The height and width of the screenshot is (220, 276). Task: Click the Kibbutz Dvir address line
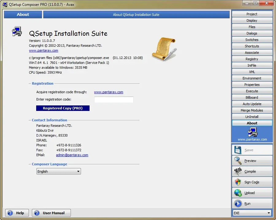click(45, 130)
